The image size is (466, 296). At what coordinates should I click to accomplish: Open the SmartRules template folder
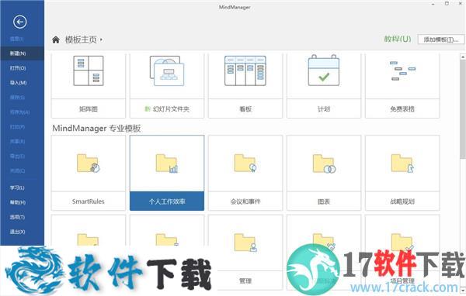(x=89, y=173)
